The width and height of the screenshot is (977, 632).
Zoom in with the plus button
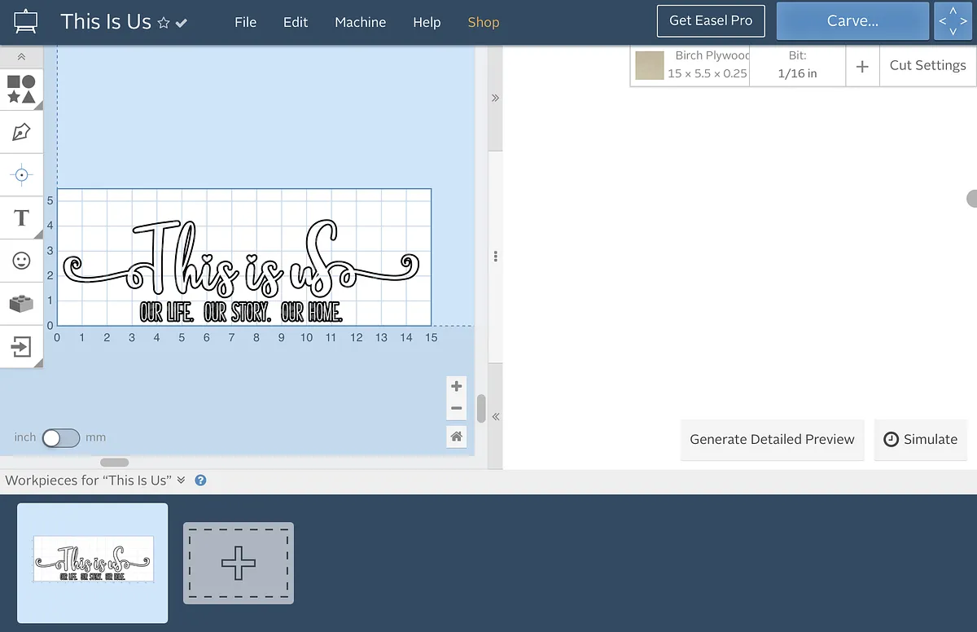[456, 386]
